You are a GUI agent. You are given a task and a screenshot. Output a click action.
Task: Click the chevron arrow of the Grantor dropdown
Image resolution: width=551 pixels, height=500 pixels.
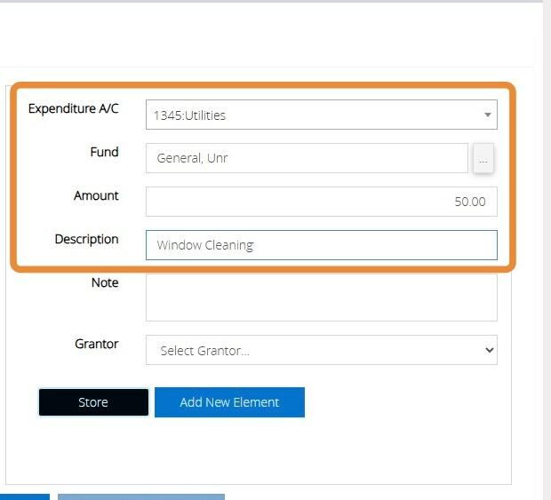point(489,350)
